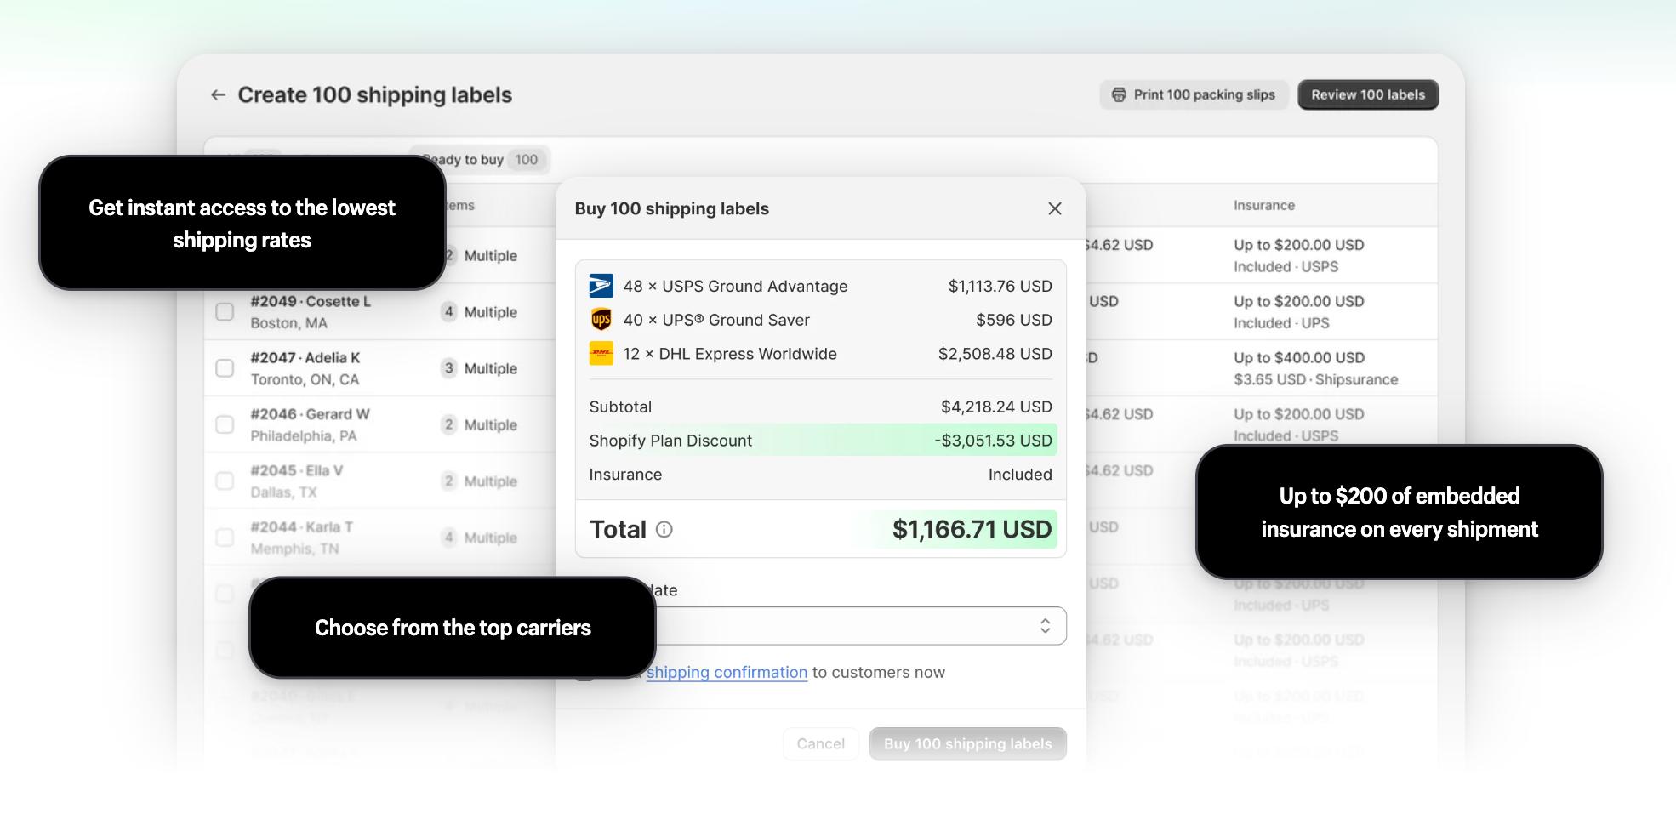Click the UPS shield logo icon
The image size is (1676, 825).
(601, 320)
